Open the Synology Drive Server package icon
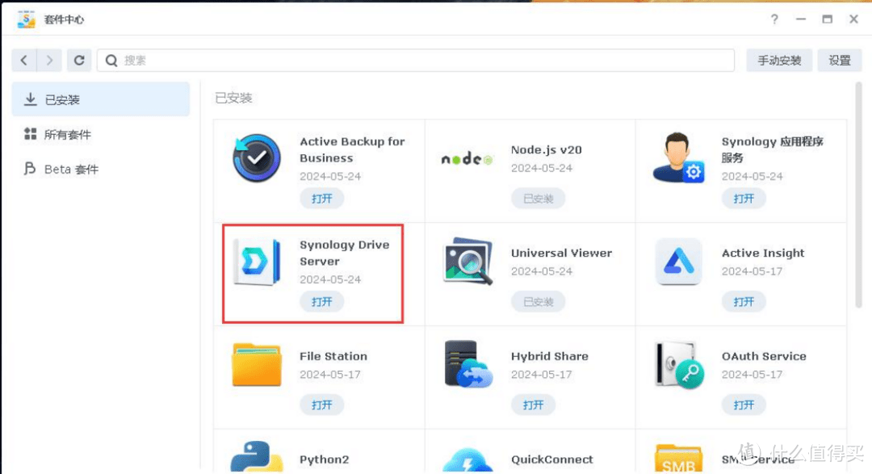Image resolution: width=872 pixels, height=474 pixels. tap(256, 262)
